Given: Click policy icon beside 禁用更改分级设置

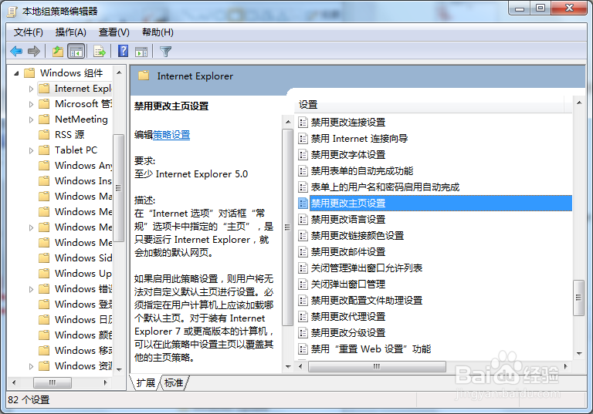Looking at the screenshot, I should coord(303,333).
